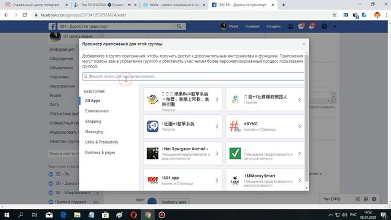The image size is (391, 220).
Task: Click the help question mark icon
Action: (x=324, y=26)
